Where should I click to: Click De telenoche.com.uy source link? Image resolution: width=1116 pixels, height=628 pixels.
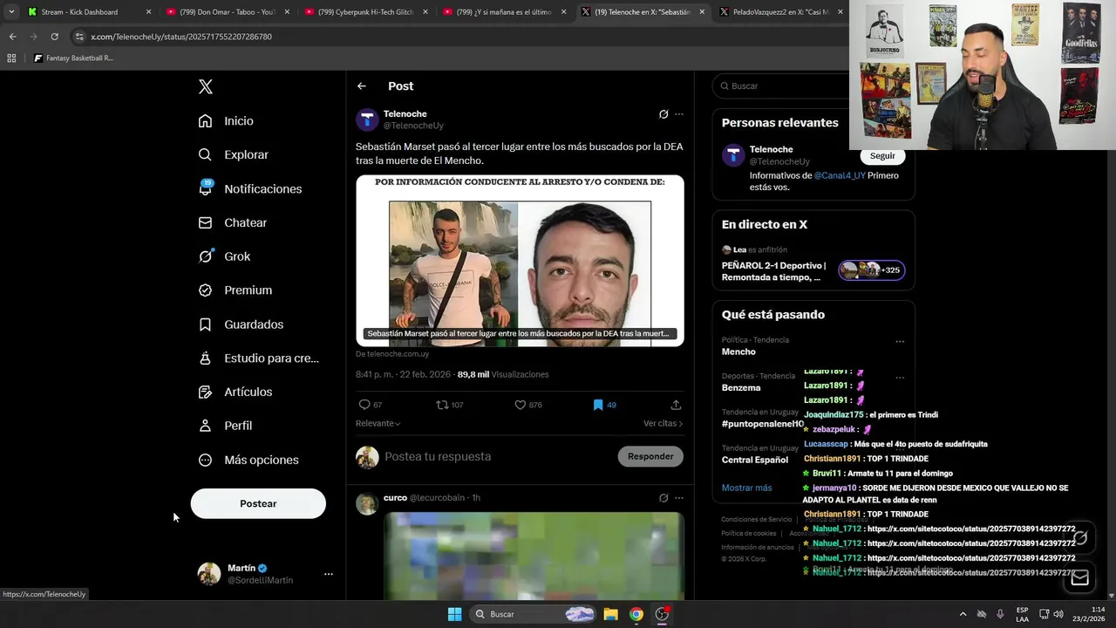tap(392, 354)
